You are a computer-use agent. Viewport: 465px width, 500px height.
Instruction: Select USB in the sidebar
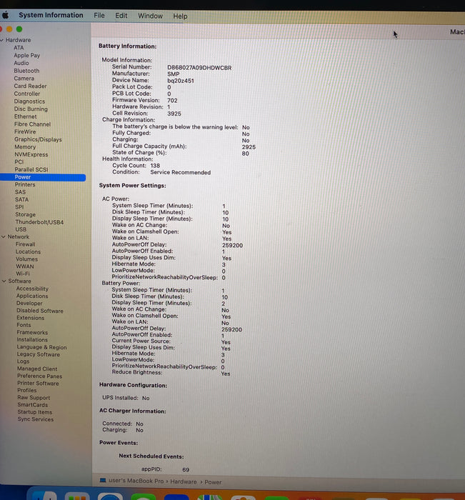pyautogui.click(x=21, y=229)
